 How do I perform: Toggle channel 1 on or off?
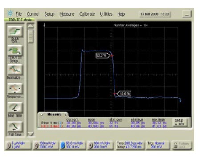coord(9,145)
